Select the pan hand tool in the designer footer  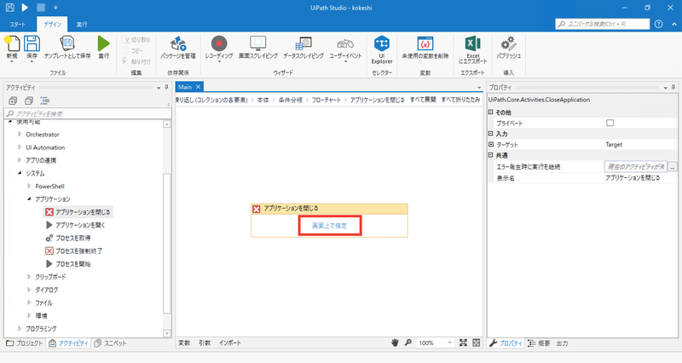pyautogui.click(x=395, y=343)
